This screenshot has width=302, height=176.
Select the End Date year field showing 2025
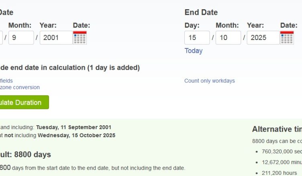point(263,38)
